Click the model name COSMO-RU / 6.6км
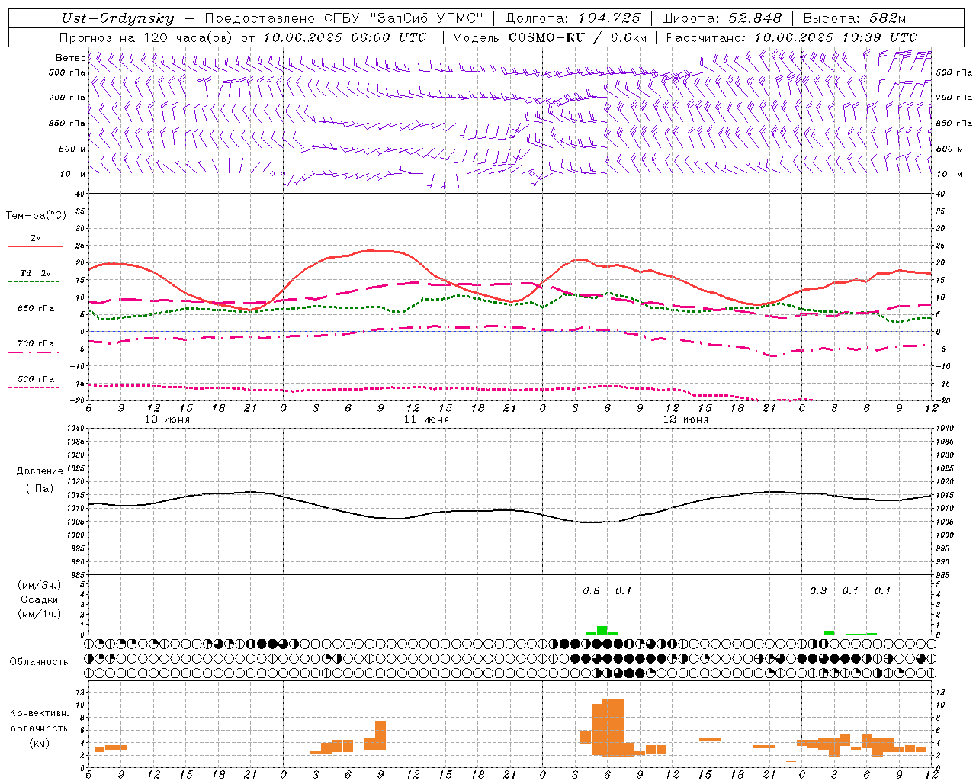The width and height of the screenshot is (976, 781). [x=578, y=37]
